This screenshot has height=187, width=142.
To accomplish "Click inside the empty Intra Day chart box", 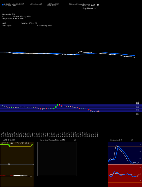I will 57,159.
